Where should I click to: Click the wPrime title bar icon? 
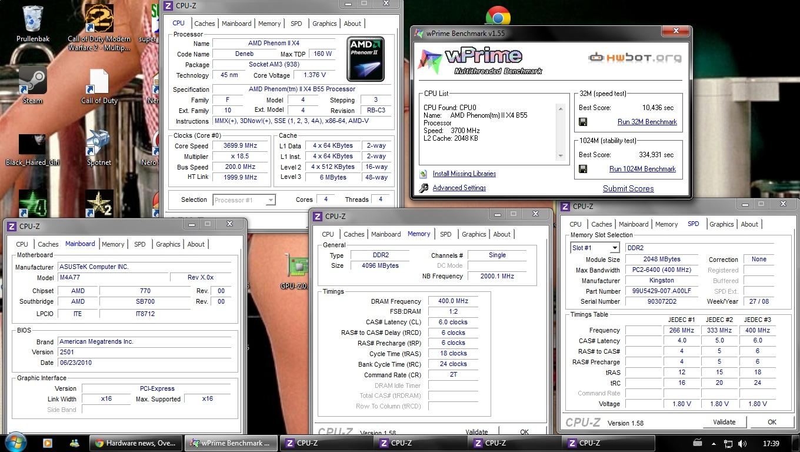[x=419, y=34]
